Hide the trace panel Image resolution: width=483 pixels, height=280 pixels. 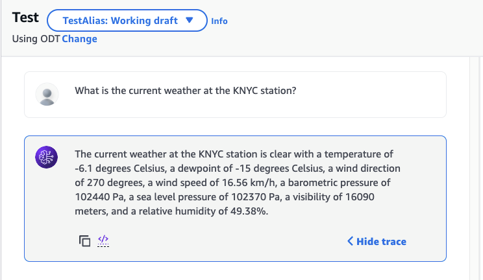[381, 242]
